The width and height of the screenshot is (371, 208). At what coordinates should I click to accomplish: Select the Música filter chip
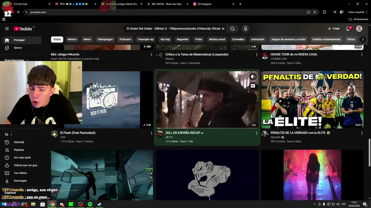pos(72,39)
